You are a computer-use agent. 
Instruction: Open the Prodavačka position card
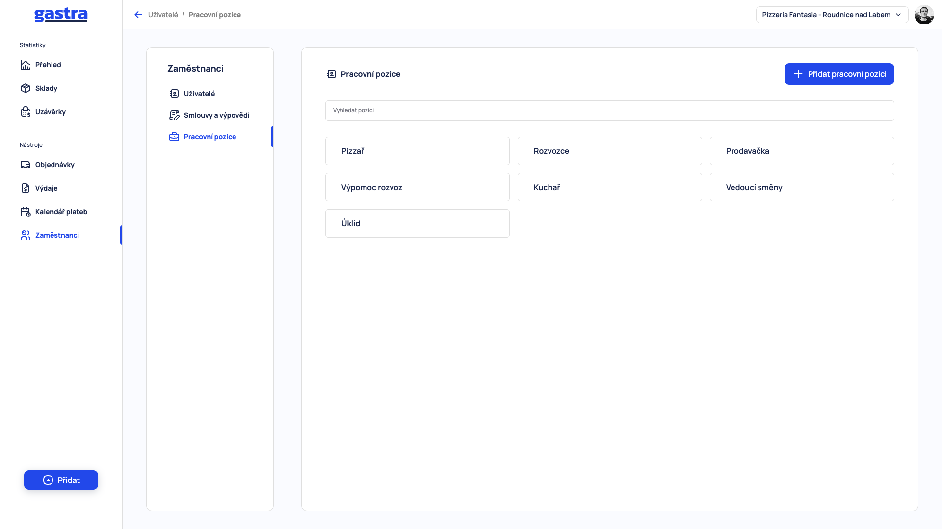(802, 151)
